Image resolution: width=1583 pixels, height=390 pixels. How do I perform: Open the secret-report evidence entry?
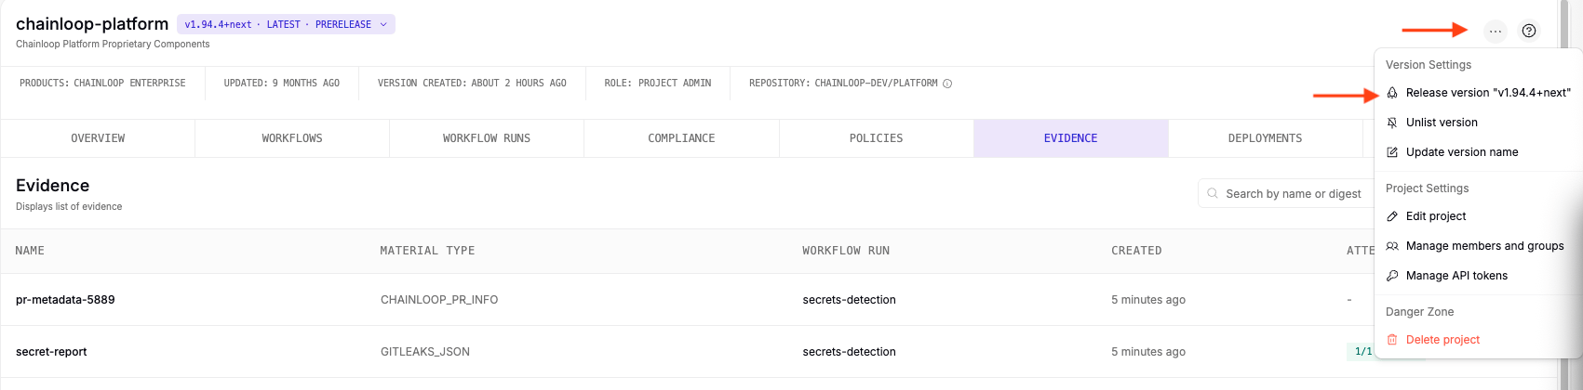click(51, 352)
